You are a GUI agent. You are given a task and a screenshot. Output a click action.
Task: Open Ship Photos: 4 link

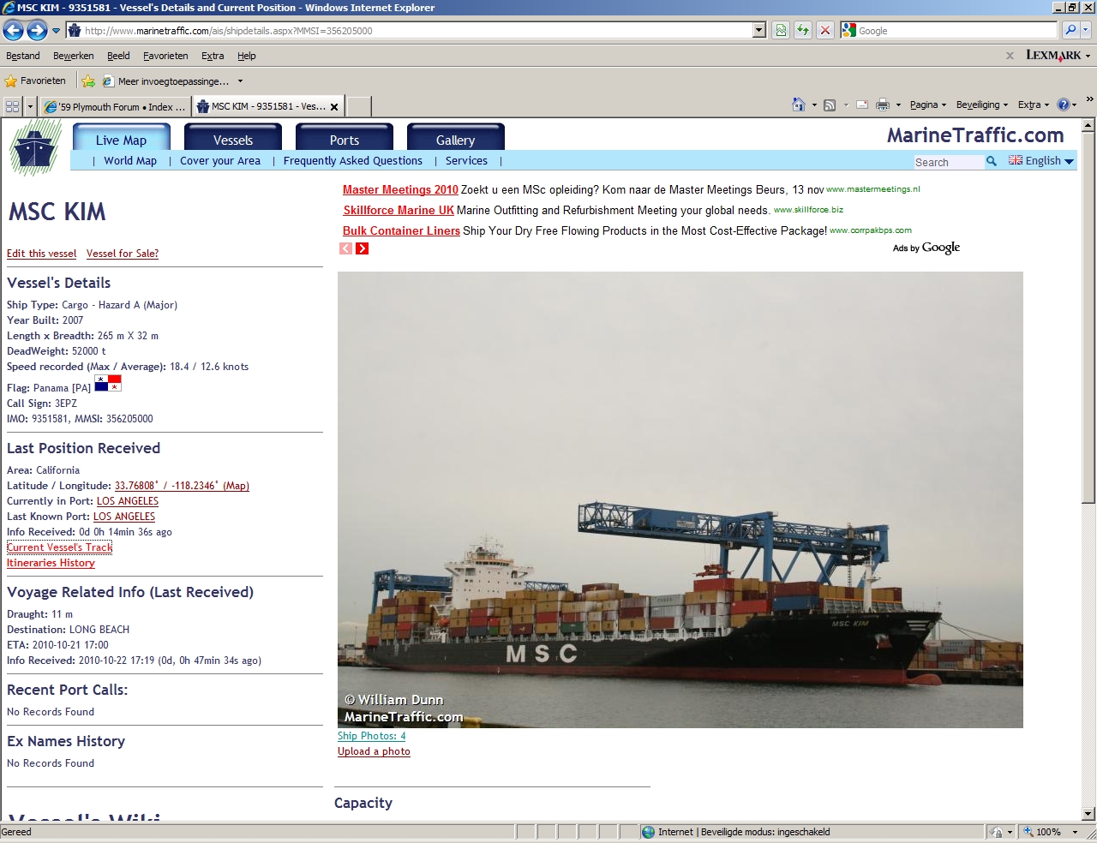372,736
